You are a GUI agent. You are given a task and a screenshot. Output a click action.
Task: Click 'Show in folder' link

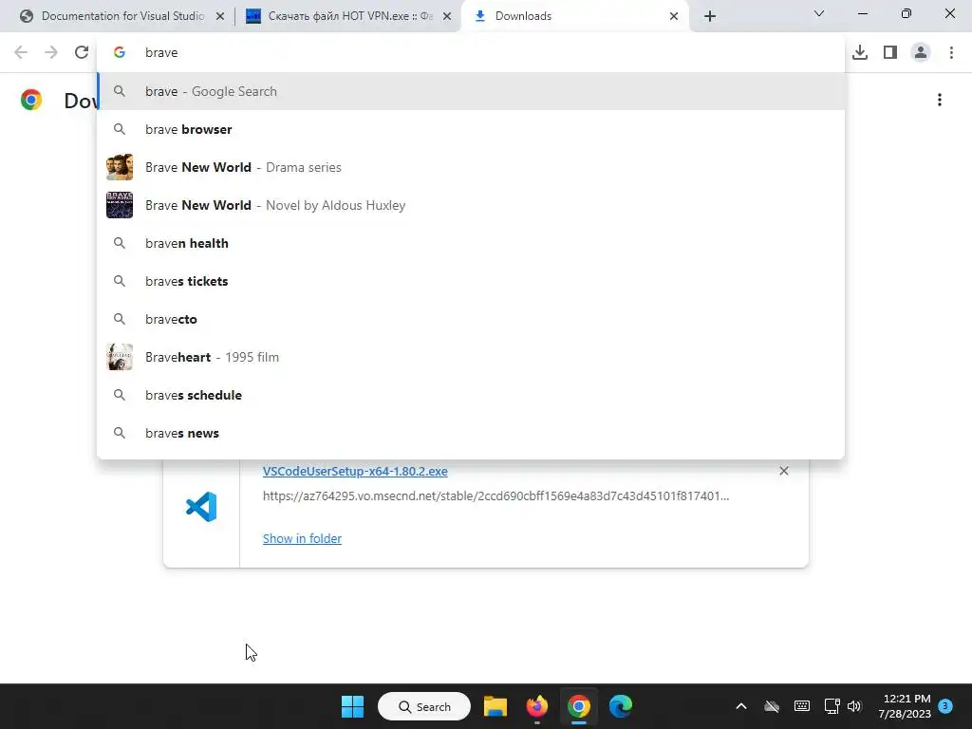[x=302, y=539]
